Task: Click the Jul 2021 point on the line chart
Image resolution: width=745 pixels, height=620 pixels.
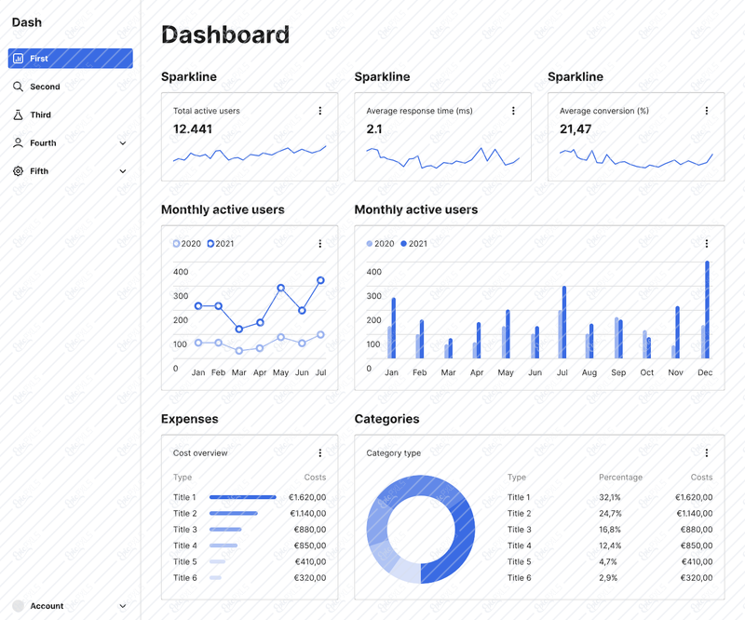Action: point(320,280)
